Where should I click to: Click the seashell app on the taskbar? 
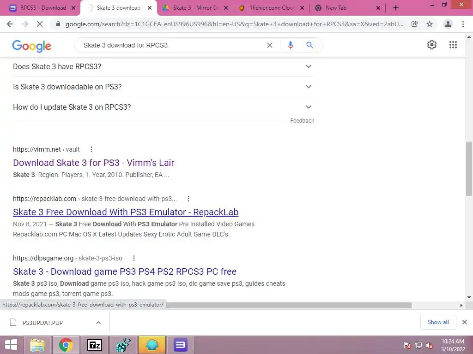(x=152, y=345)
